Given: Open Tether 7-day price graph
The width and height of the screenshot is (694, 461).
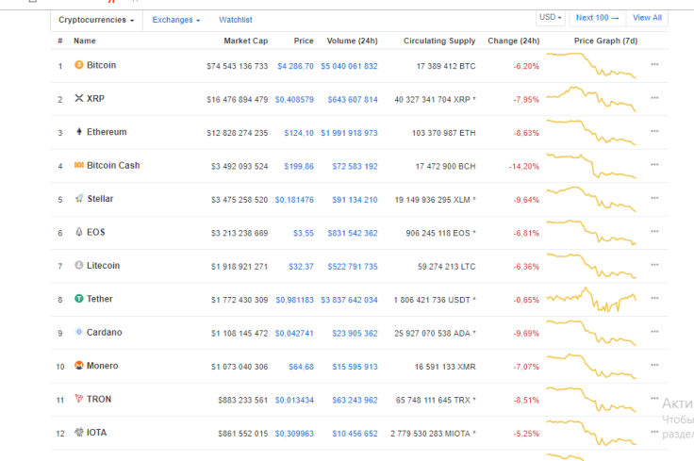Looking at the screenshot, I should point(591,300).
